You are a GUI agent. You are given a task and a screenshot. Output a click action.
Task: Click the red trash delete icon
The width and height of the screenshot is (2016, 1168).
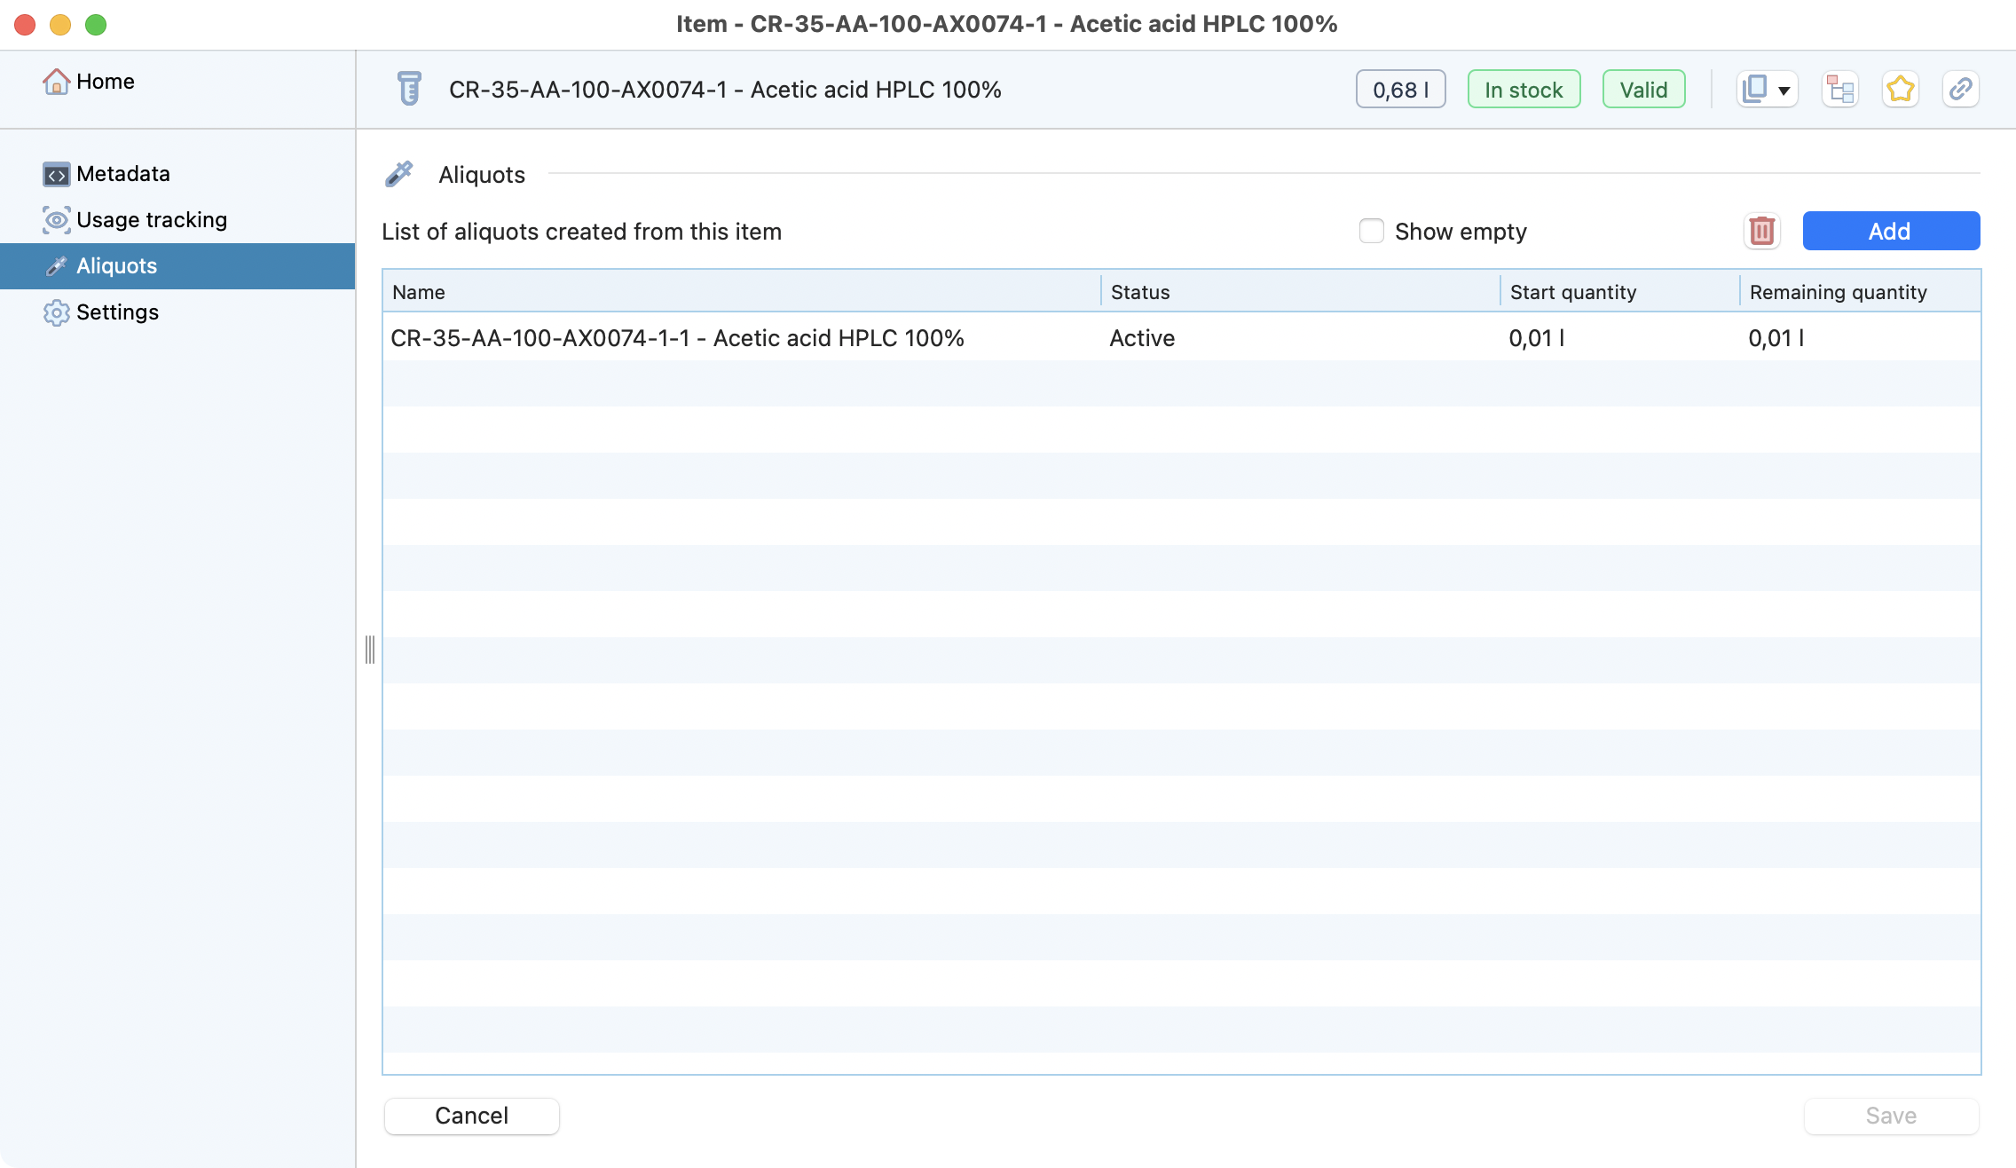(1761, 232)
